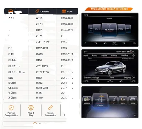Click chassis cell W216 C216
Screen dimensions: 142x129
coord(42,88)
